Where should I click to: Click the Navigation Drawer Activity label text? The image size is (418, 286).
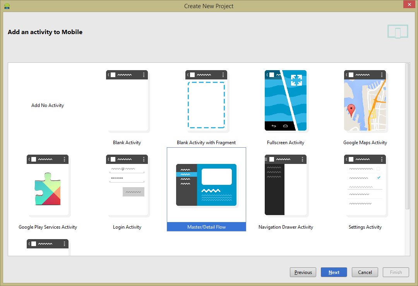click(x=286, y=227)
